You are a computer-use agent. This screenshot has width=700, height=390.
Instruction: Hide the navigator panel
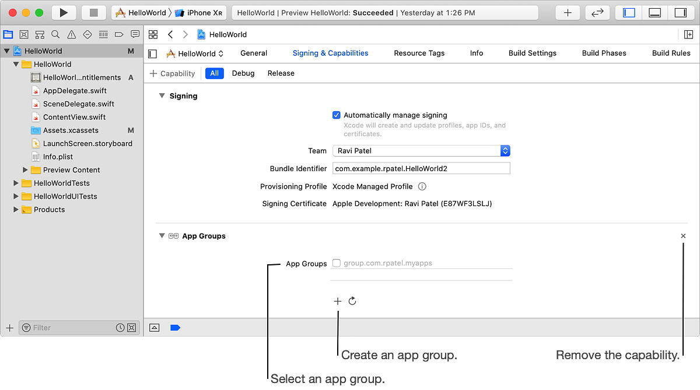pyautogui.click(x=629, y=13)
